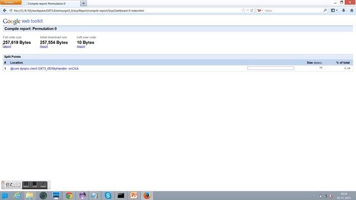Click the Location column header

(17, 63)
